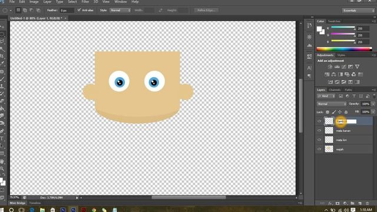This screenshot has height=212, width=377.
Task: Select the Horizontal Type tool
Action: coord(2,139)
